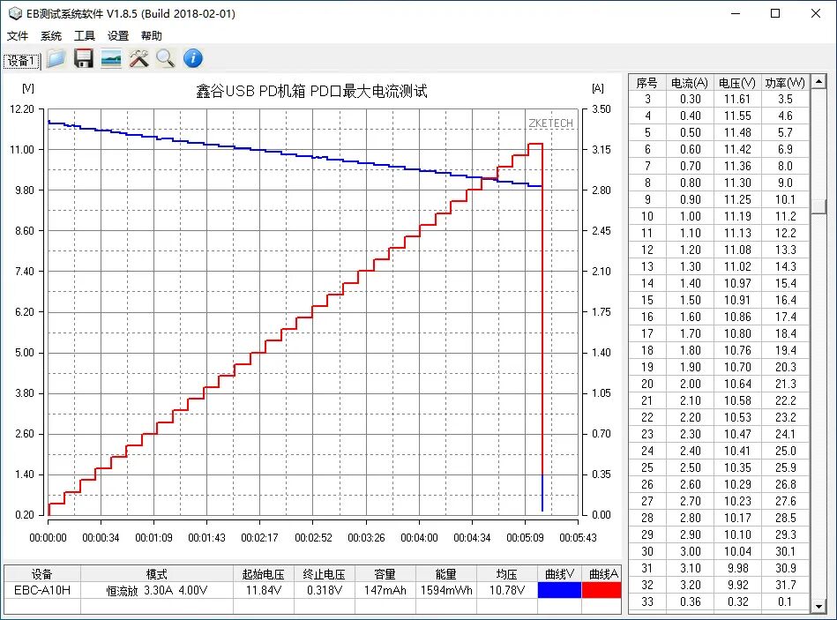
Task: Click the 序号 column header
Action: pyautogui.click(x=647, y=83)
